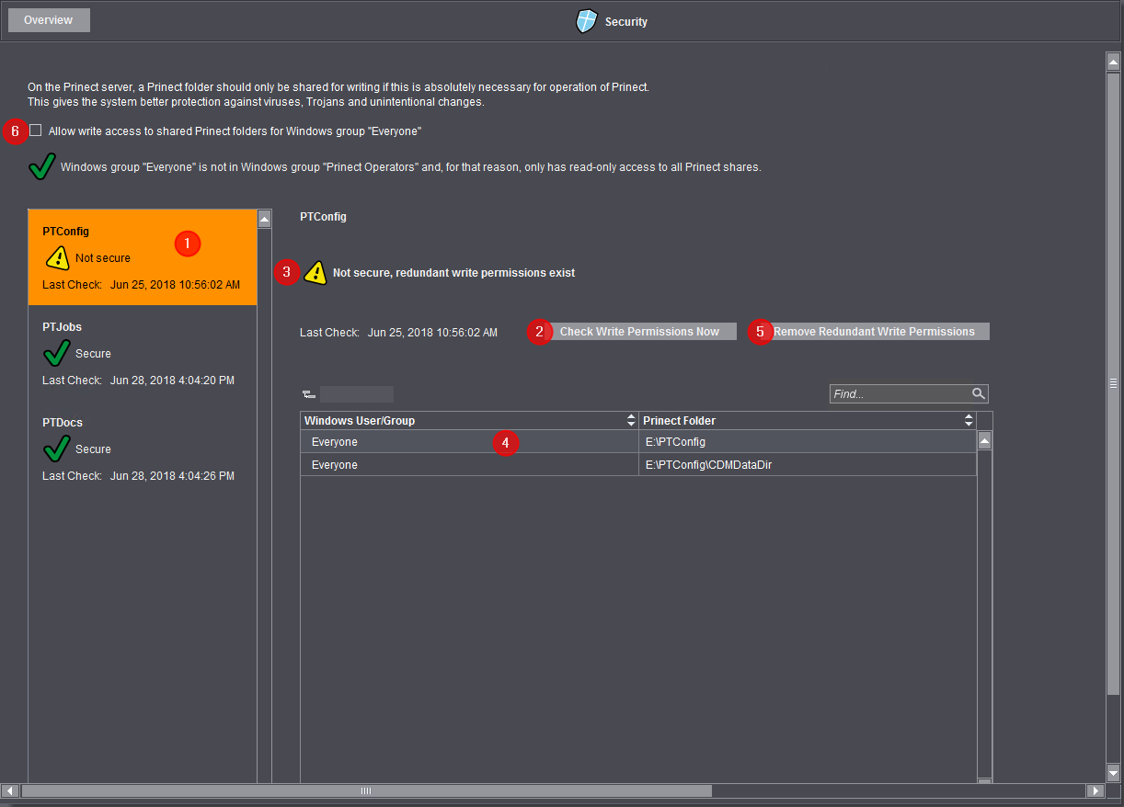
Task: Select the PTJobs folder in the list
Action: pyautogui.click(x=143, y=353)
